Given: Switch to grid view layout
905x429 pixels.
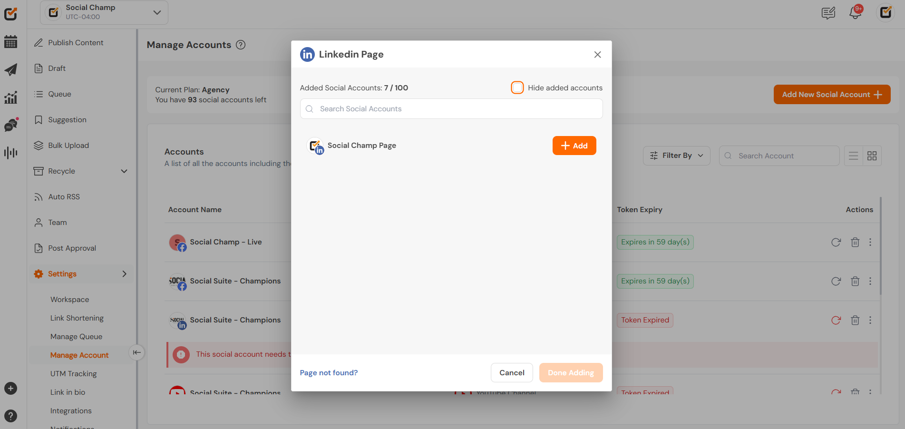Looking at the screenshot, I should point(872,156).
